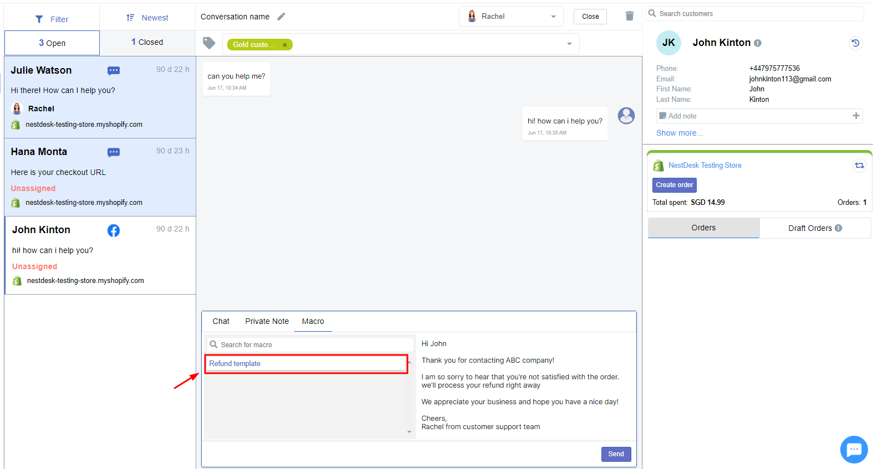Click Shopify icon under John Kinton conversation
Screen dimensions: 873x469
click(17, 281)
